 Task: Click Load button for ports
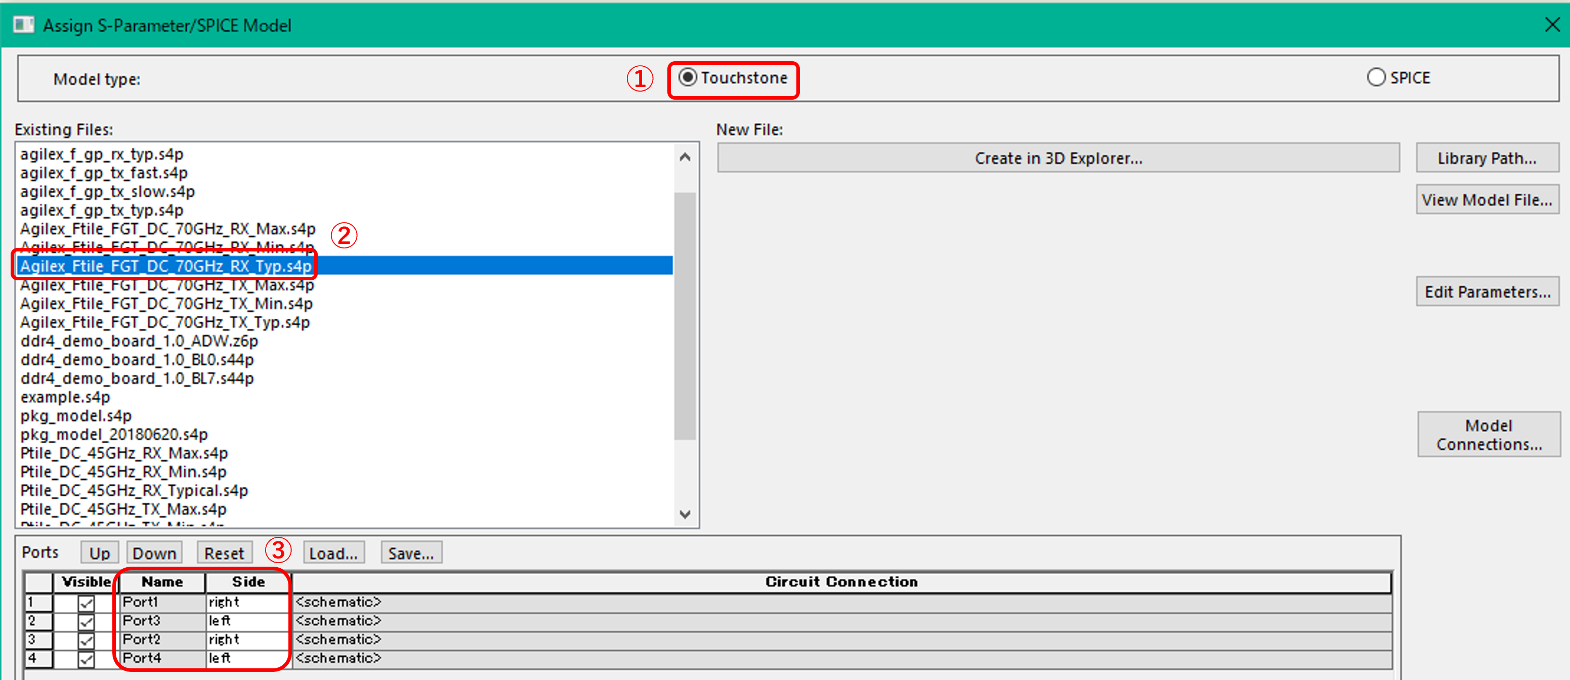pyautogui.click(x=333, y=552)
